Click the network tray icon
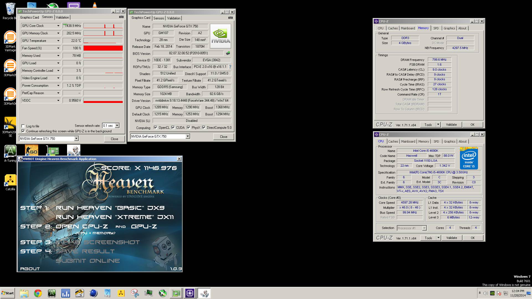Image resolution: width=532 pixels, height=299 pixels. click(x=506, y=293)
